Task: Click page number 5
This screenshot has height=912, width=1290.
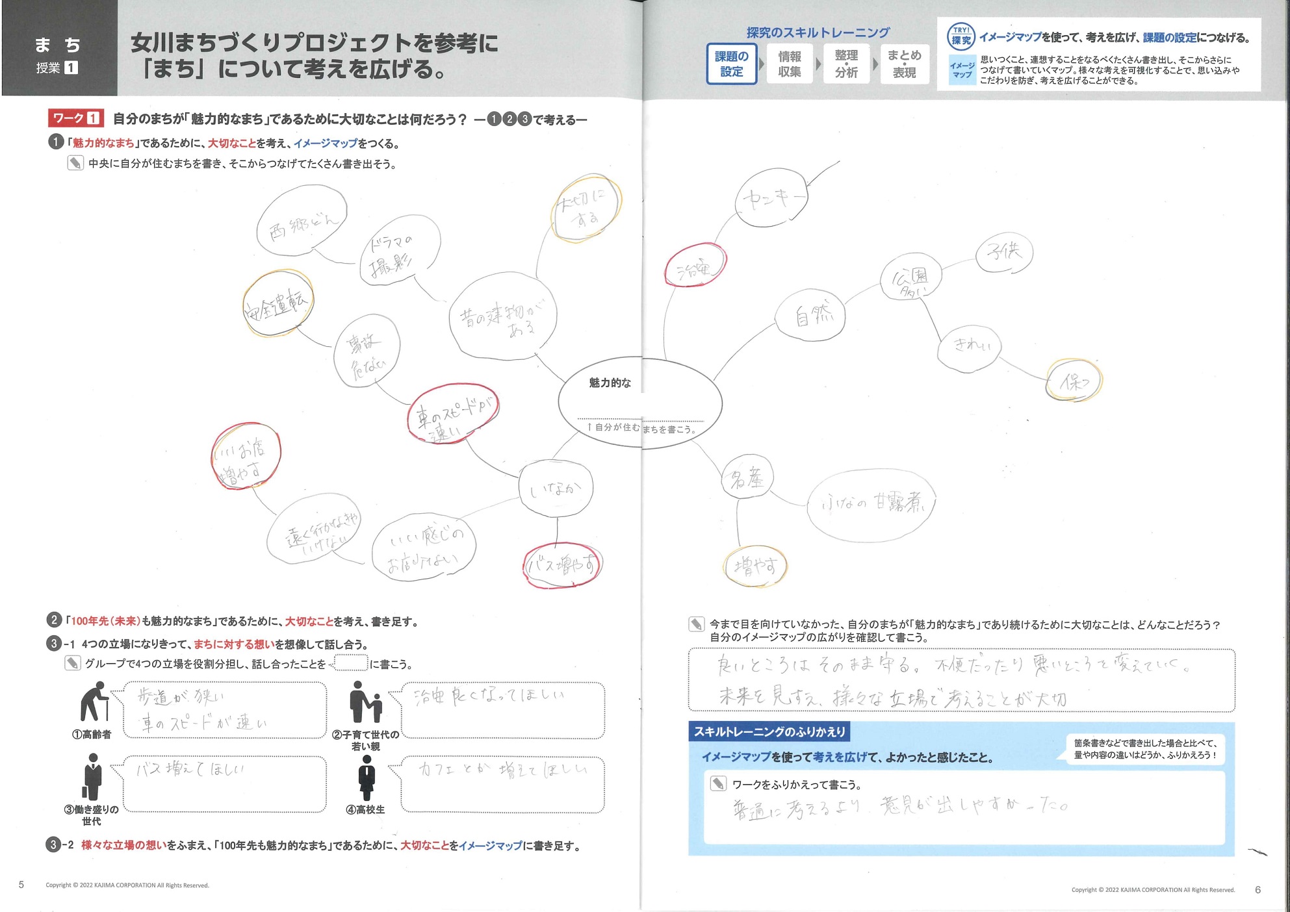Action: point(21,884)
